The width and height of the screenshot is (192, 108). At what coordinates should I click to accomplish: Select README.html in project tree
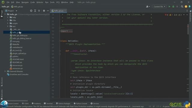pyautogui.click(x=18, y=59)
